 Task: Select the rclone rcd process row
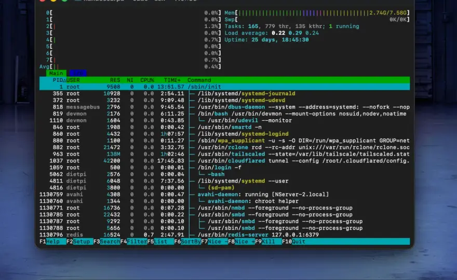[x=224, y=147]
